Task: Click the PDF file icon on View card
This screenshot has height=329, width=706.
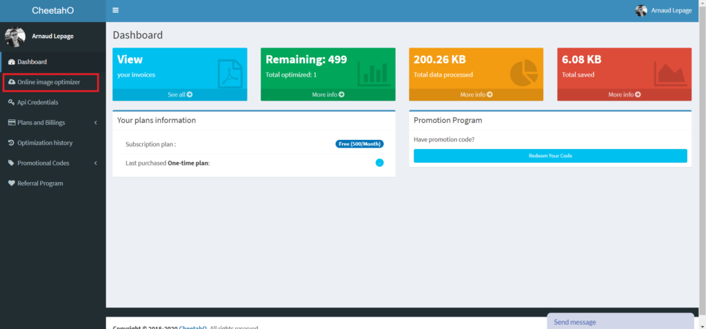Action: coord(230,74)
